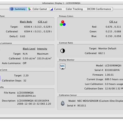
Task: Click the CIE x,y header in Primary Colors
Action: coord(113,22)
